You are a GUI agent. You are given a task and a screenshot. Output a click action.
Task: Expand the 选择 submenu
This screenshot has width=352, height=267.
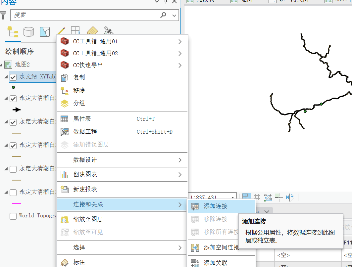click(x=122, y=247)
